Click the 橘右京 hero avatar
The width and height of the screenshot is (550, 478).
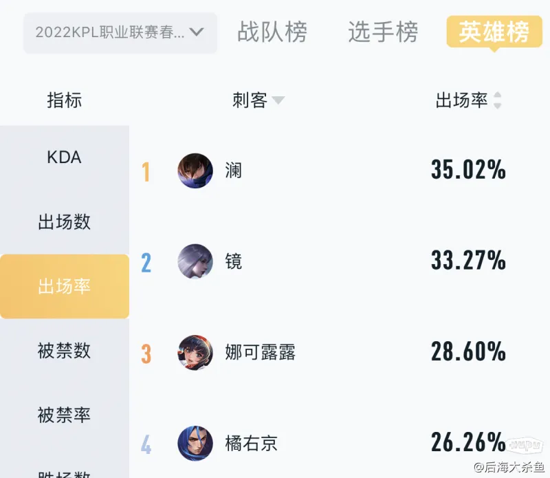pyautogui.click(x=195, y=443)
